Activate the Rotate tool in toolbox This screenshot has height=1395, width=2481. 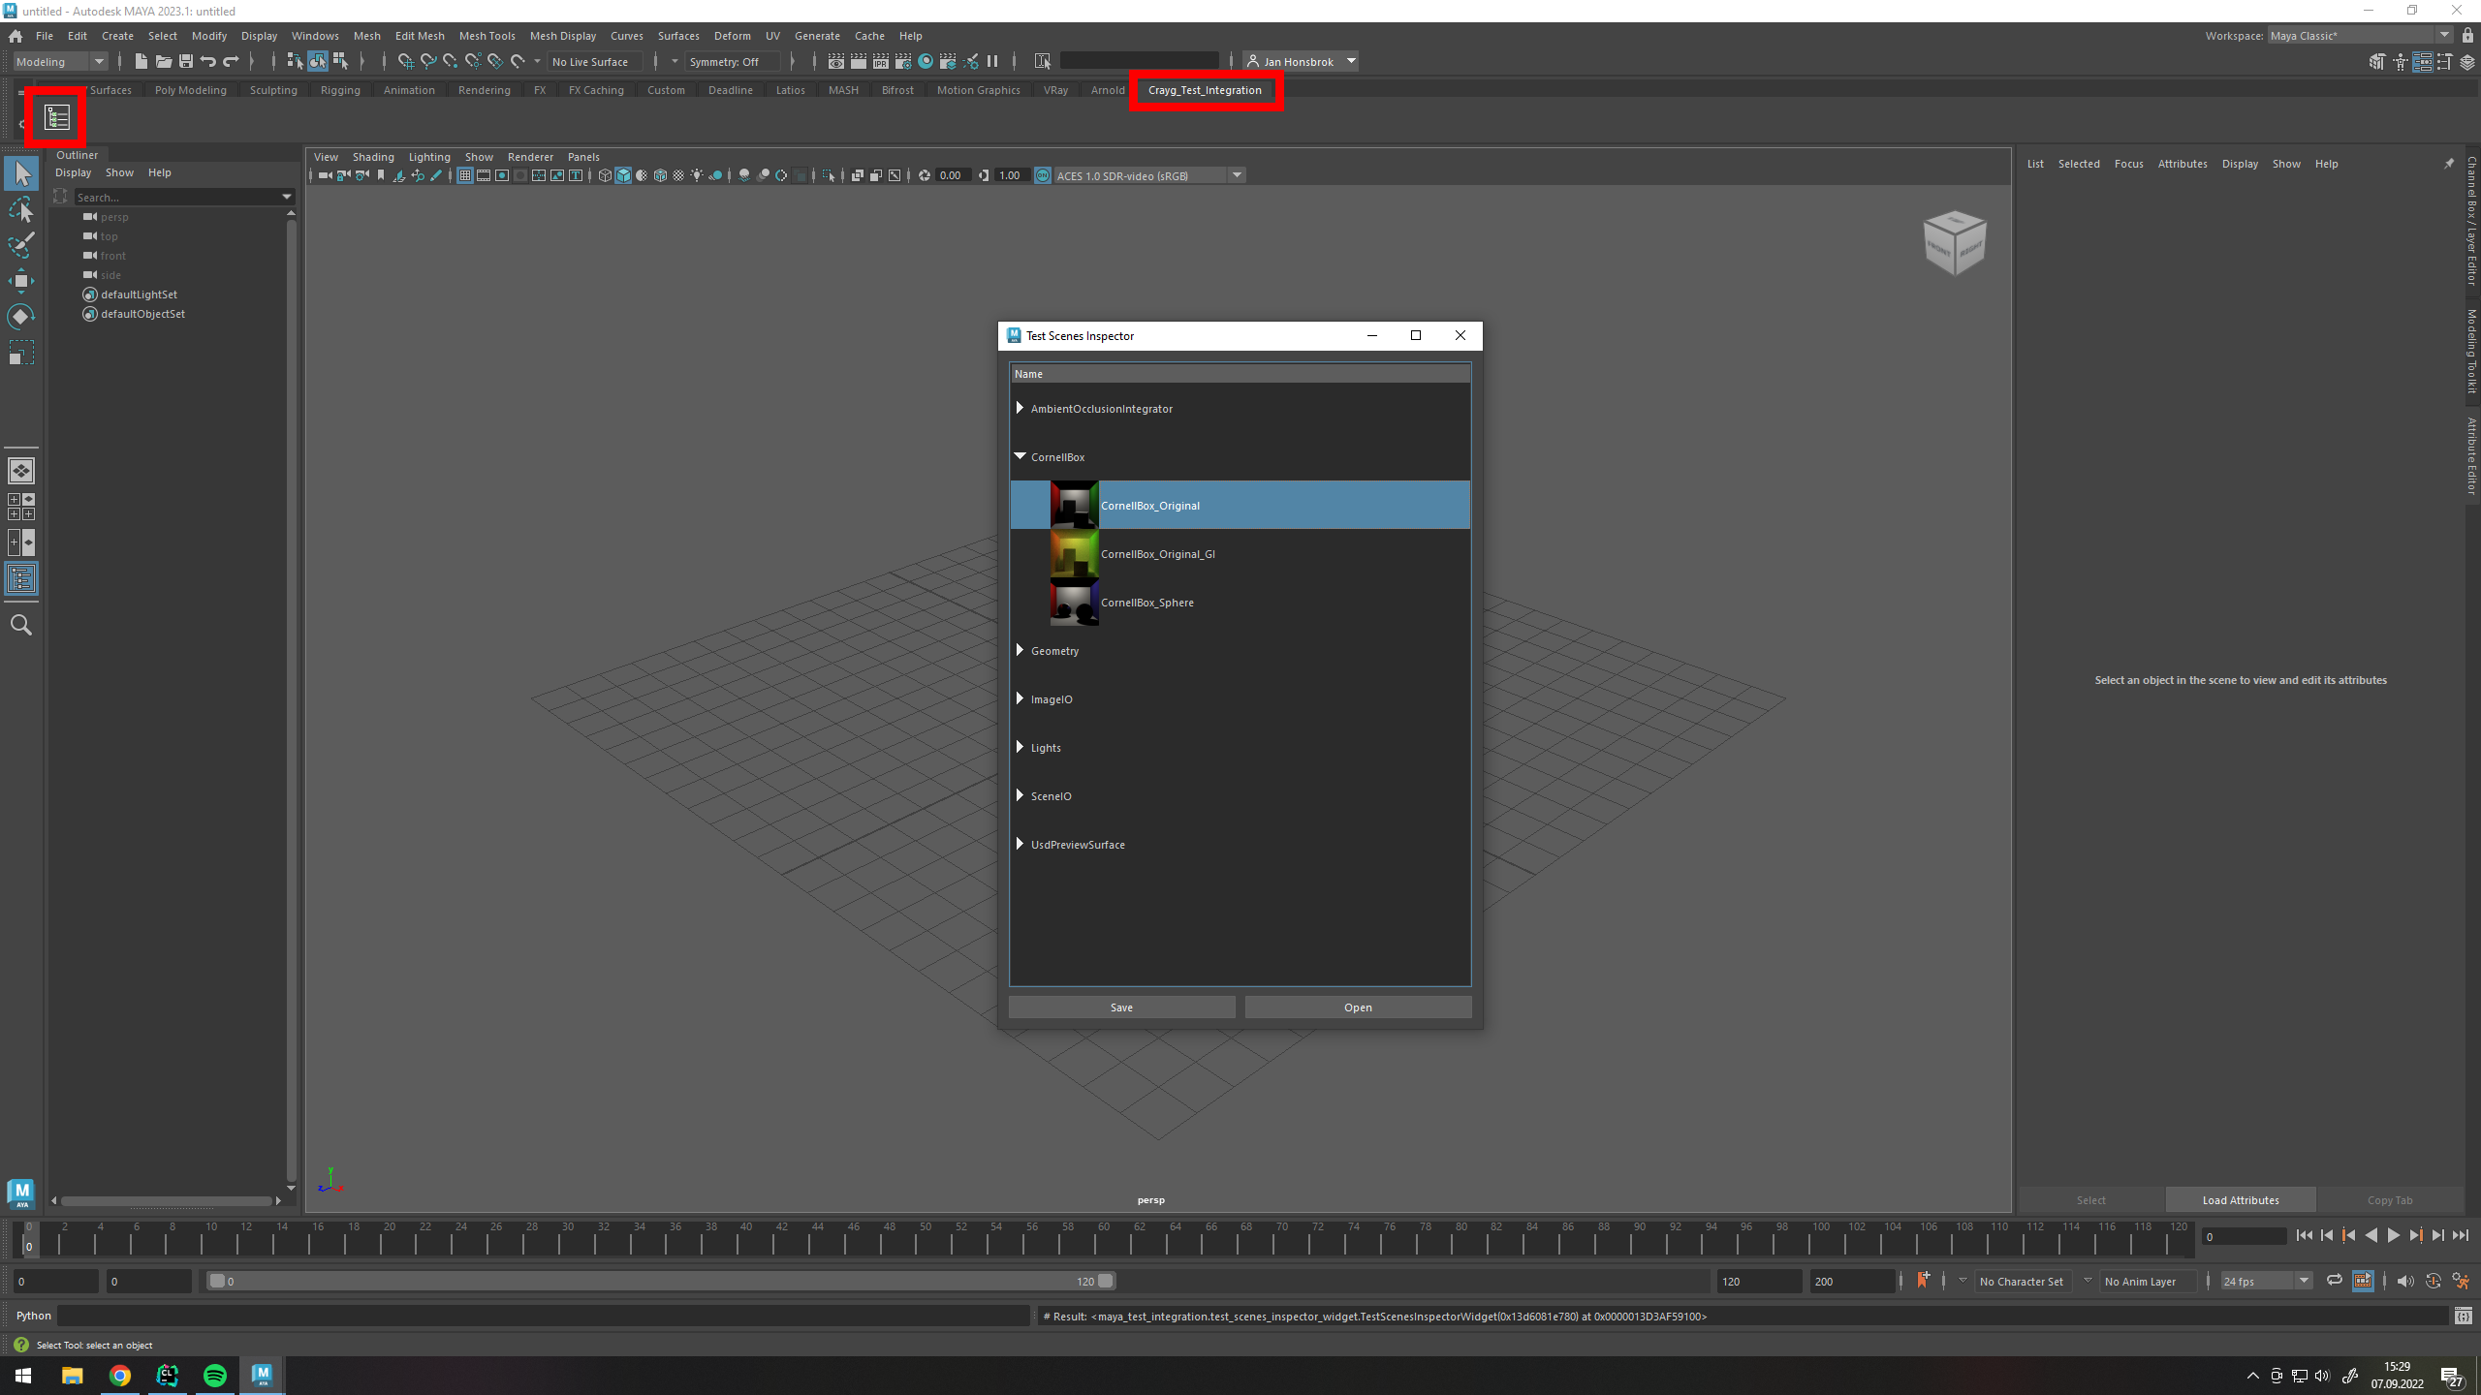21,317
